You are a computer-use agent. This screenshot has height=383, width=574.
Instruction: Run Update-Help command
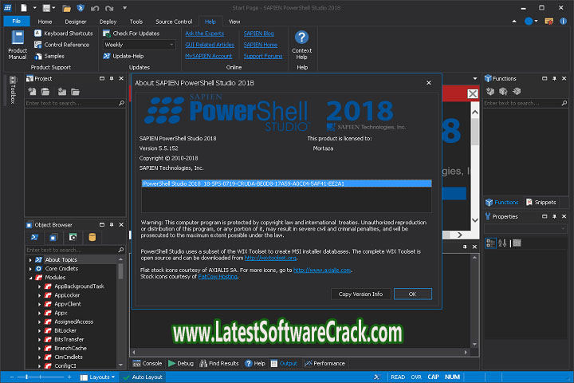coord(124,56)
